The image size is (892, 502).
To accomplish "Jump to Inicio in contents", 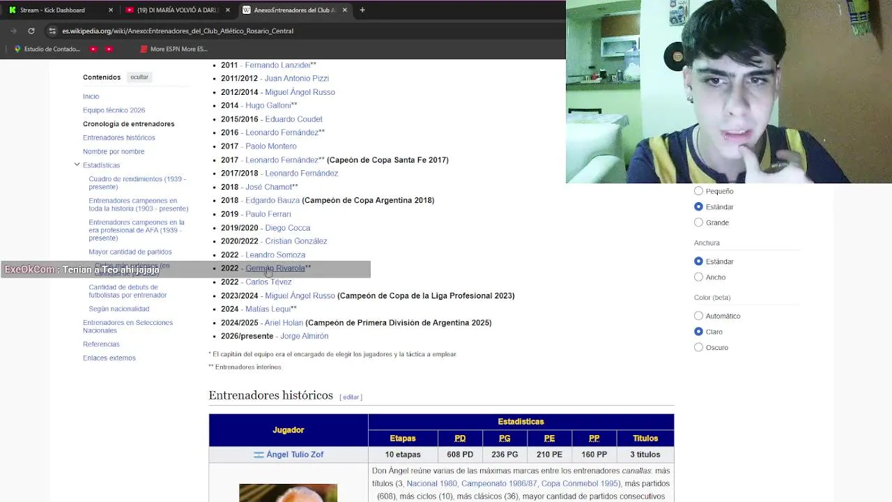I will click(91, 96).
